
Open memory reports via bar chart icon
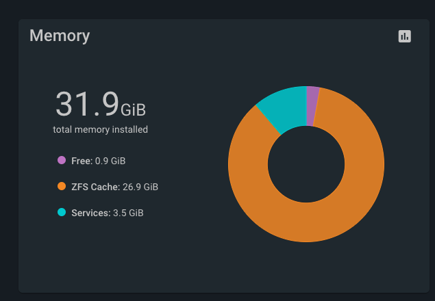404,36
